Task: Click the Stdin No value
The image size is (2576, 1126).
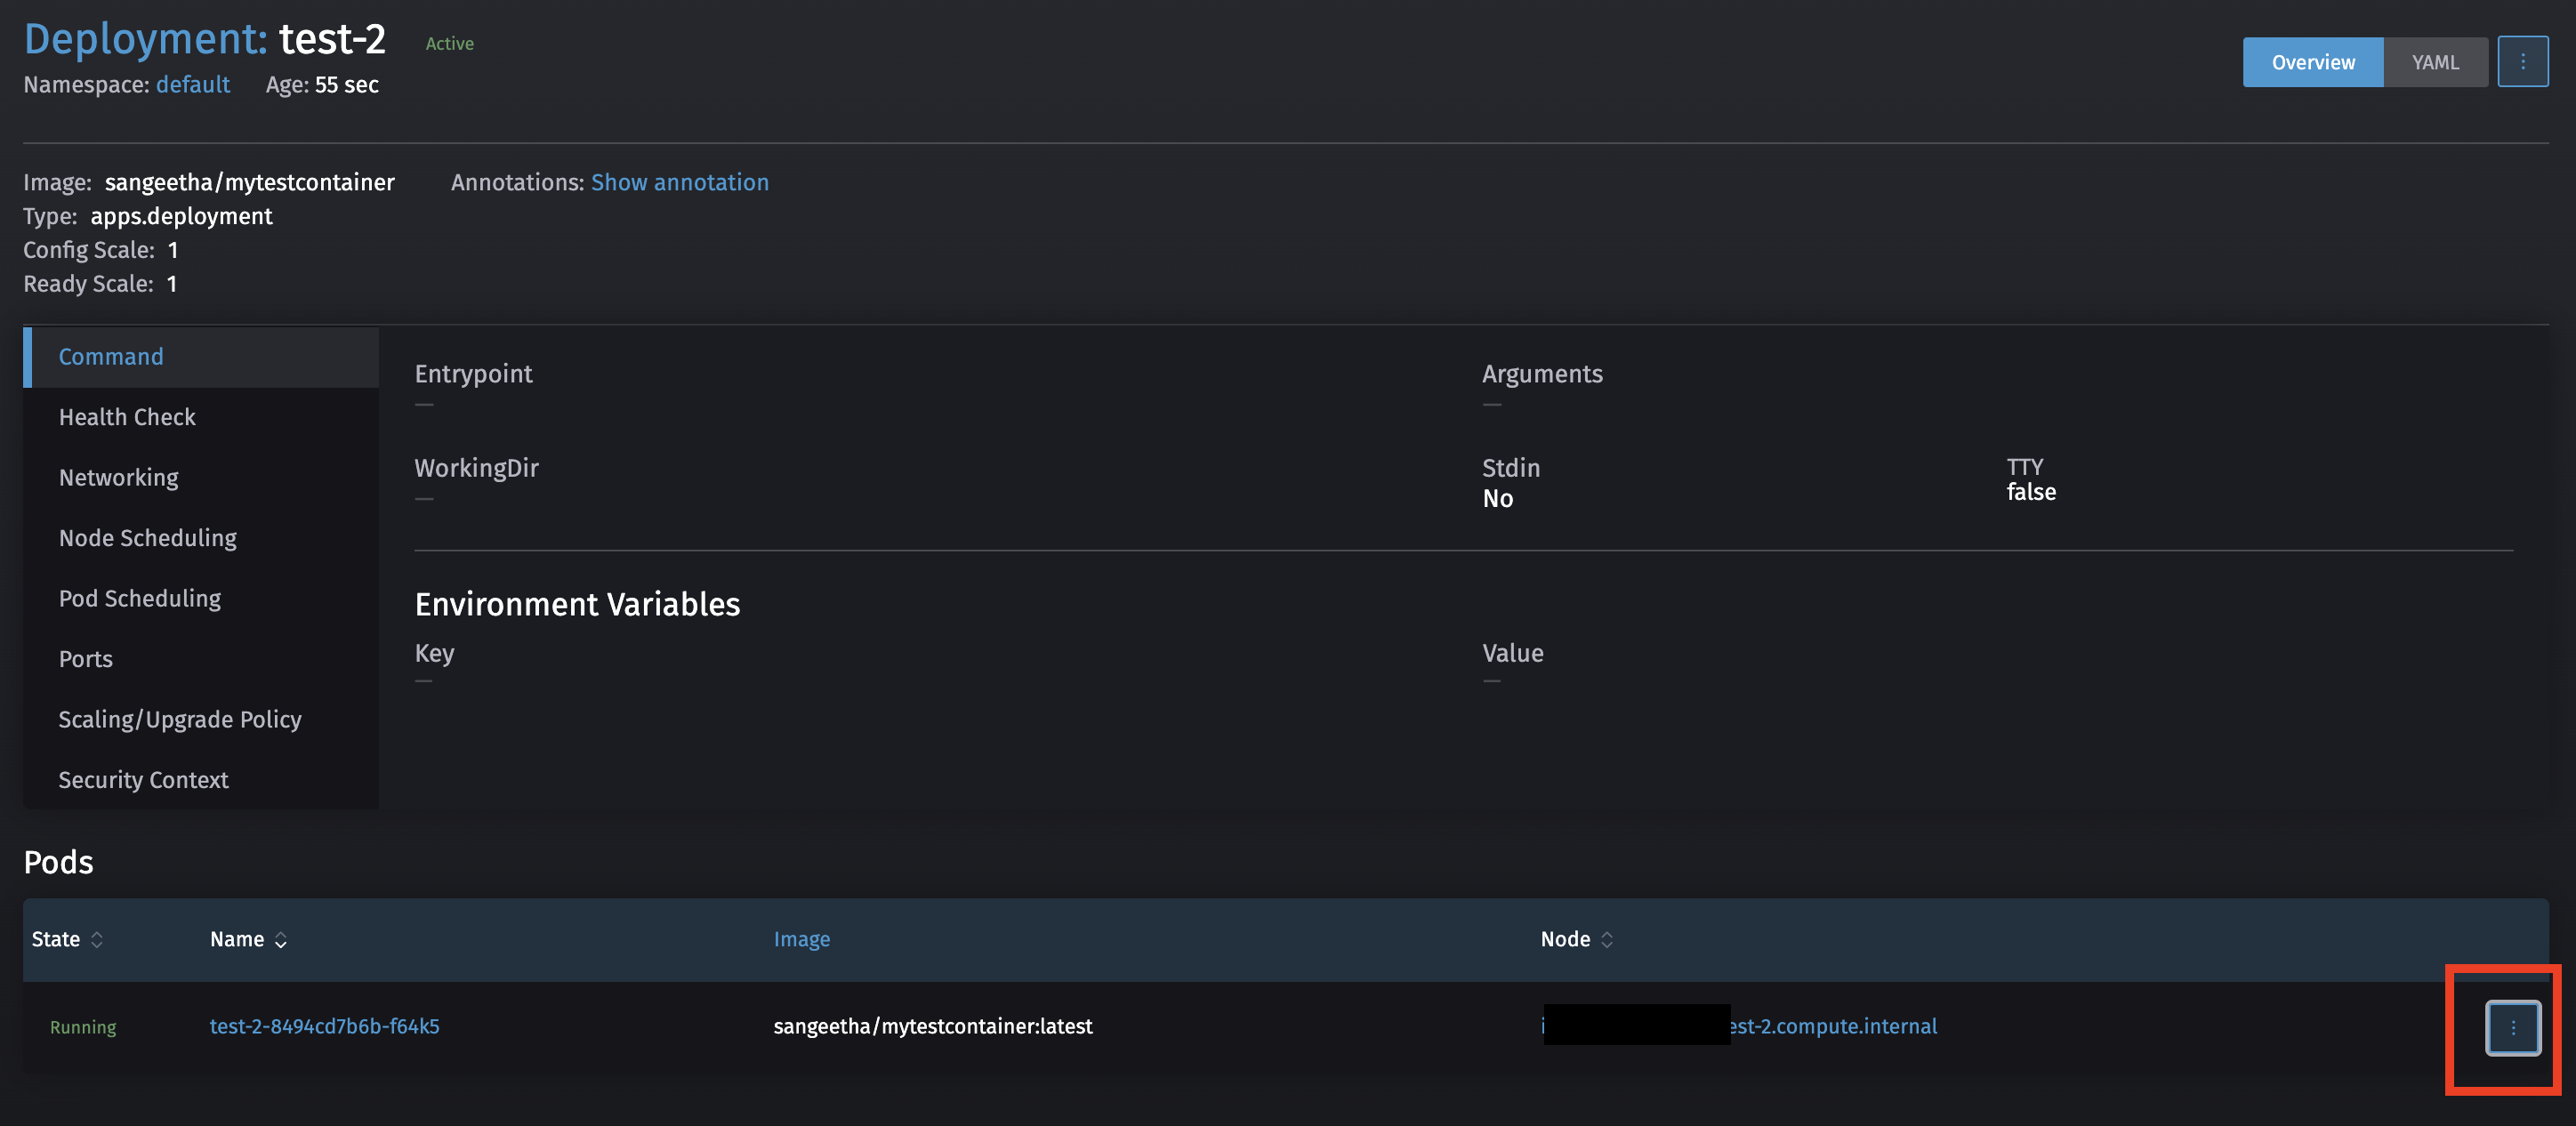Action: tap(1497, 499)
